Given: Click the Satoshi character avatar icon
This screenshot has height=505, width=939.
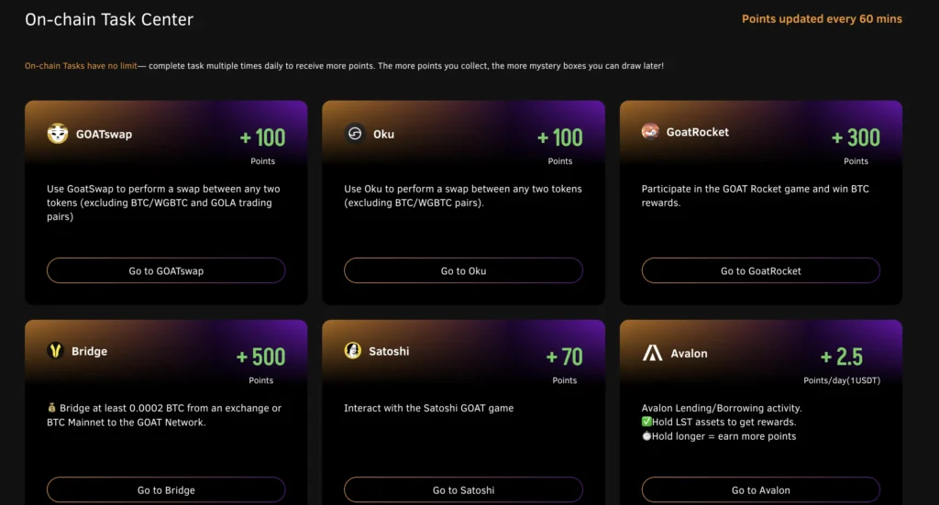Looking at the screenshot, I should (353, 351).
